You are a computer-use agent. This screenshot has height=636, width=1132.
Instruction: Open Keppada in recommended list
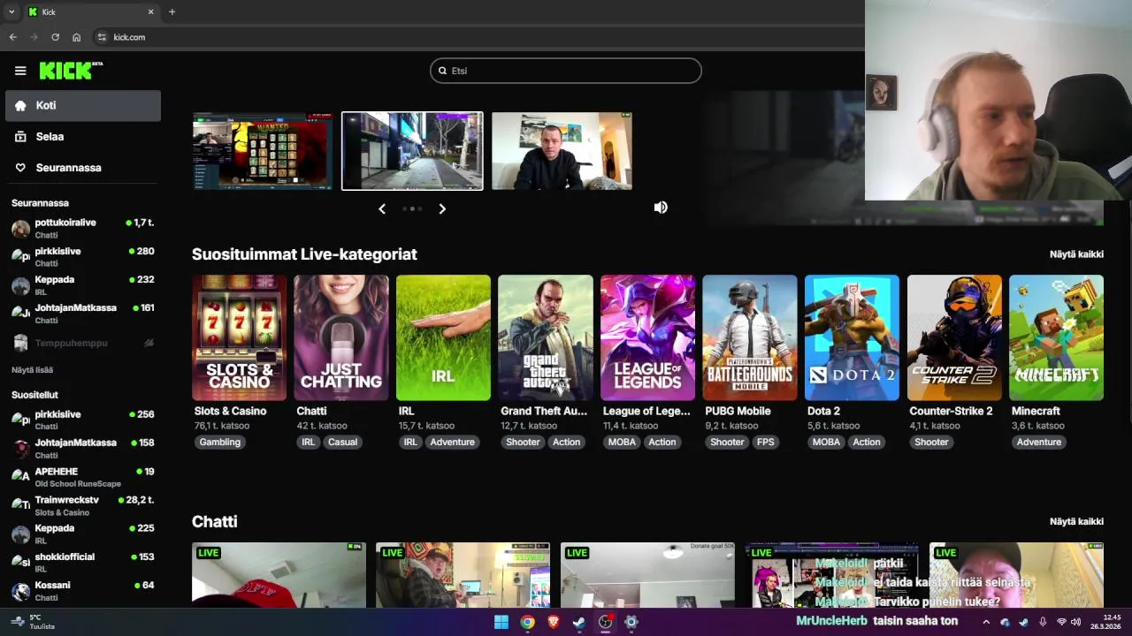pyautogui.click(x=83, y=534)
